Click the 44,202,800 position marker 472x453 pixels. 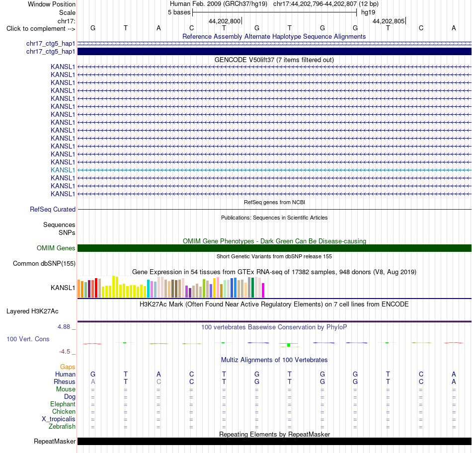224,21
